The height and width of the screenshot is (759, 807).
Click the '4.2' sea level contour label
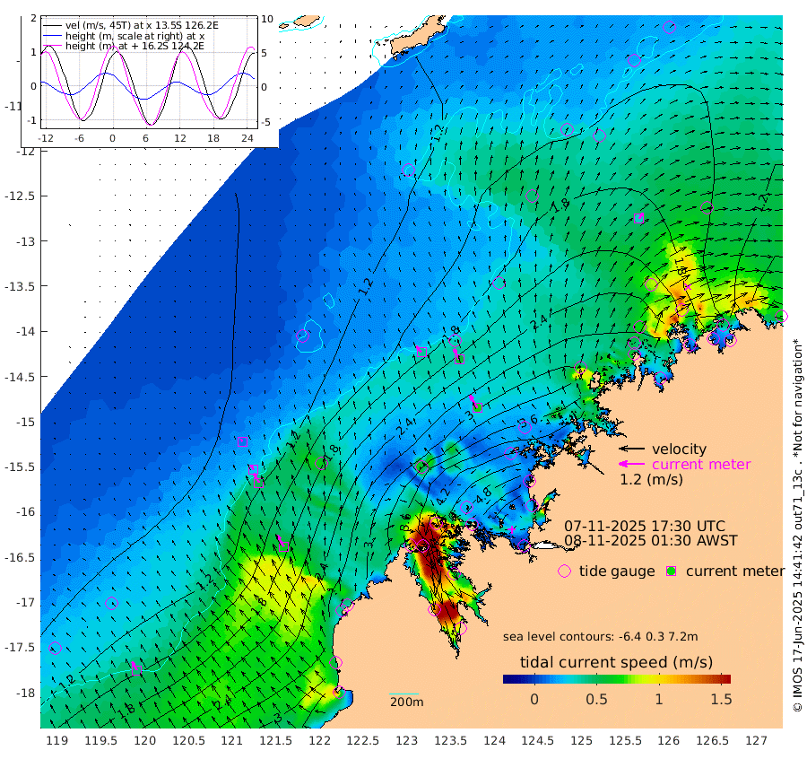coord(443,495)
